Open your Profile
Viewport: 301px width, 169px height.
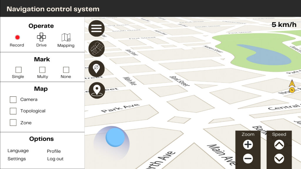point(53,151)
